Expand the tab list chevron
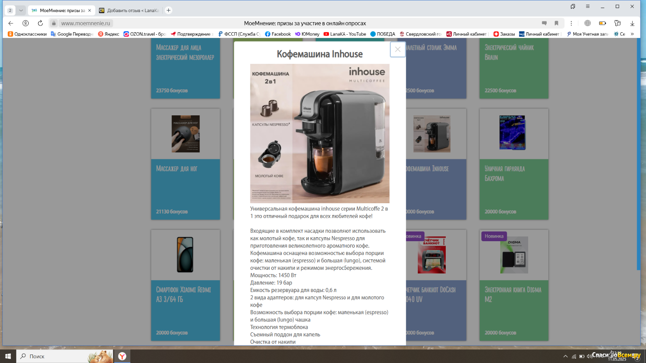Viewport: 646px width, 363px height. [21, 10]
